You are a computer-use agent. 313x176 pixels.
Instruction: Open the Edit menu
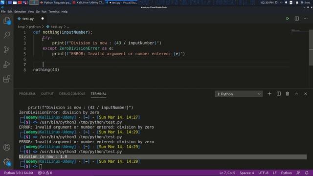tap(10, 12)
